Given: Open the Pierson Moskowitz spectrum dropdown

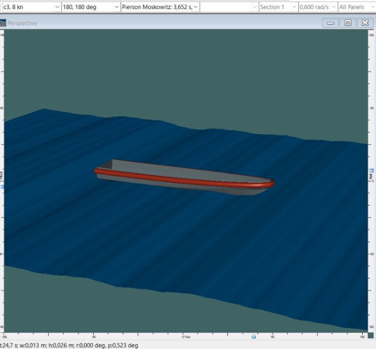Looking at the screenshot, I should [x=195, y=7].
